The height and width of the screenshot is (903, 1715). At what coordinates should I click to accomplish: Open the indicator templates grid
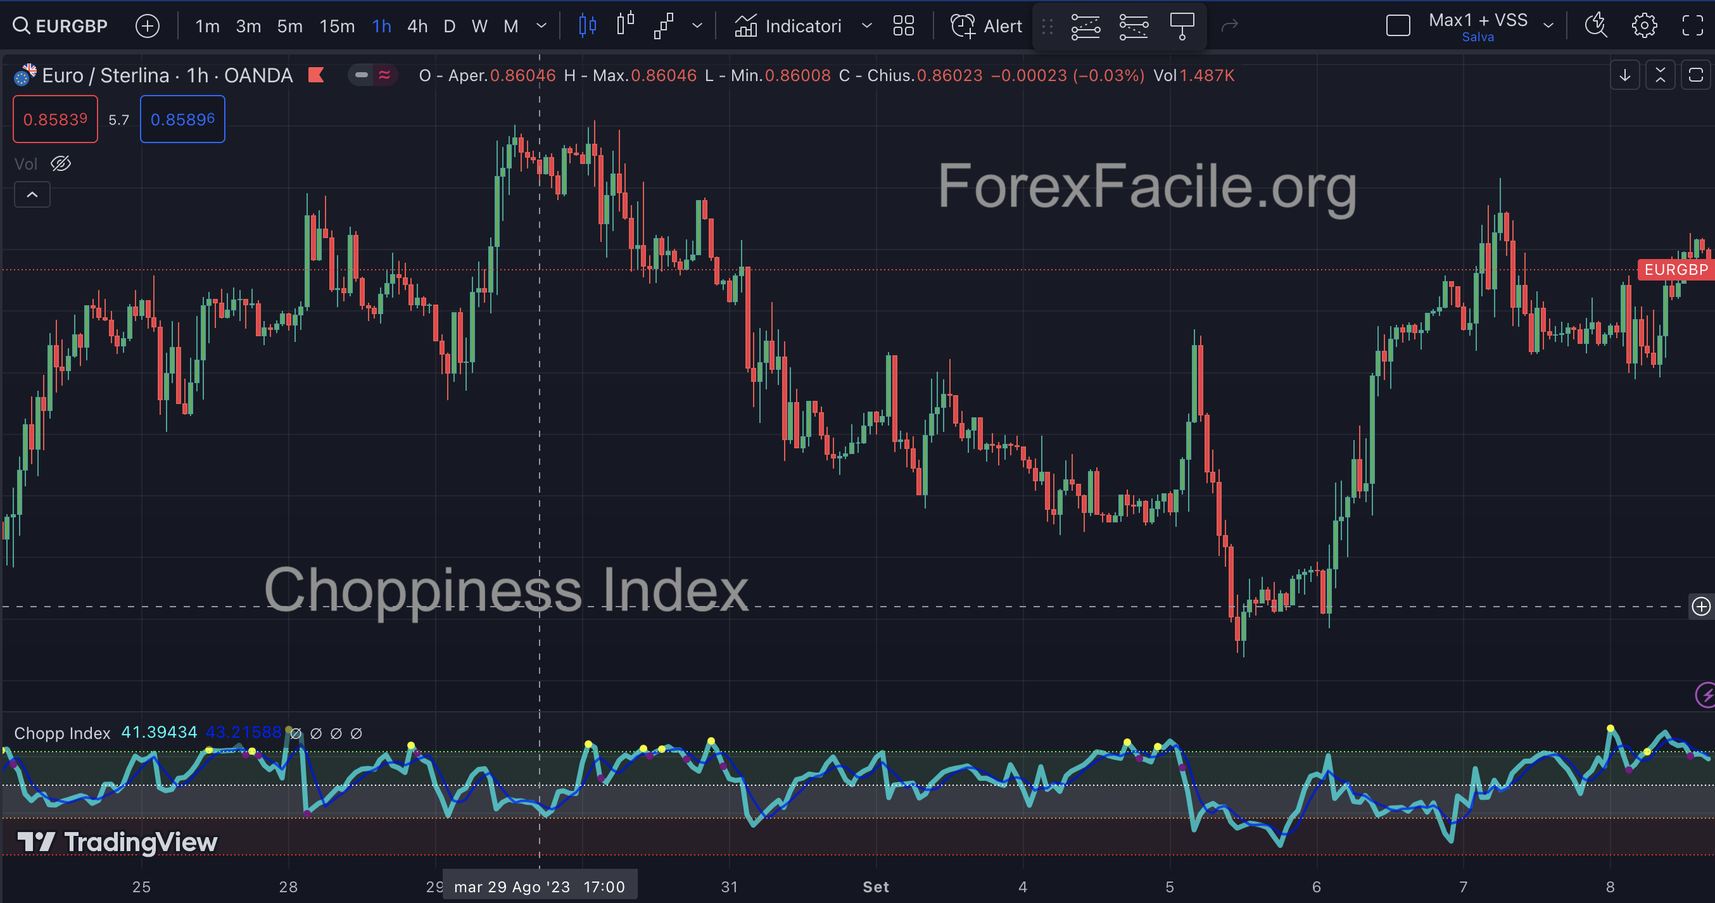coord(904,26)
